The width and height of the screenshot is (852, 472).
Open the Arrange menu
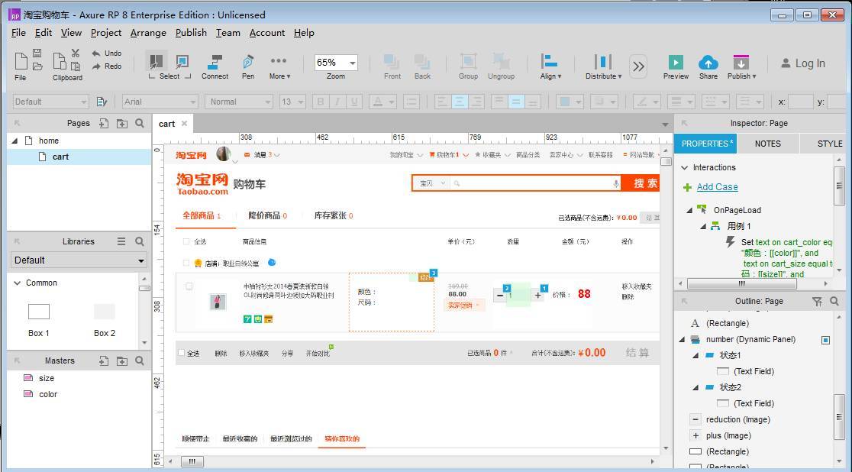coord(148,33)
